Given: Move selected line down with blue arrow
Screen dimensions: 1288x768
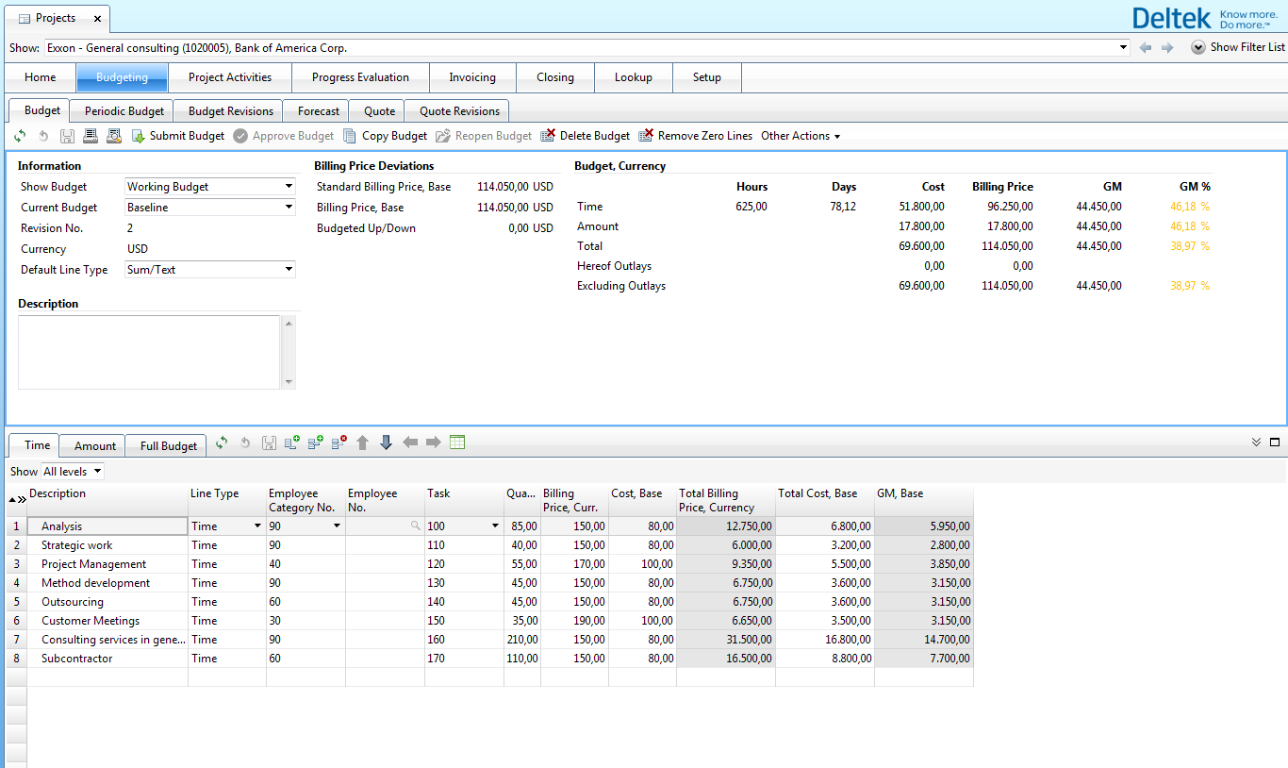Looking at the screenshot, I should pos(386,442).
